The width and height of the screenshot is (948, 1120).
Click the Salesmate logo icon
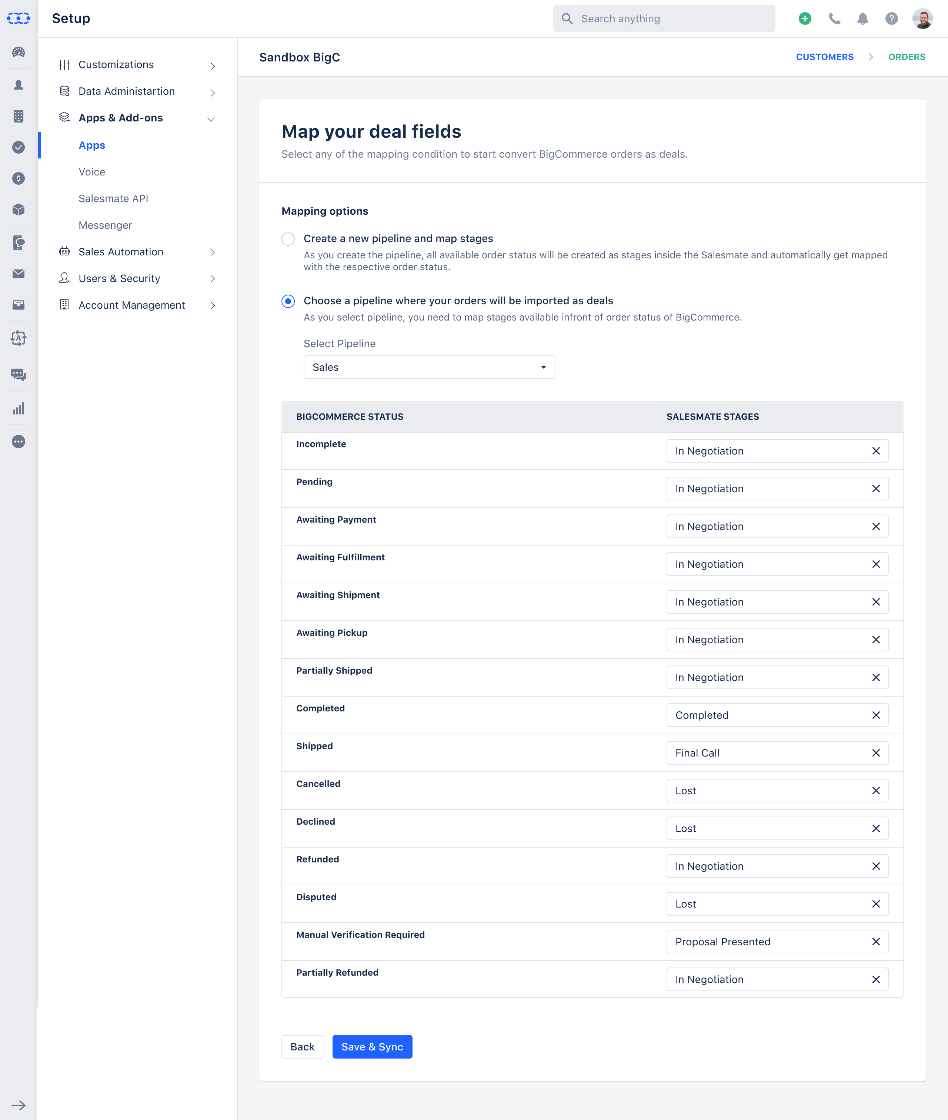tap(18, 18)
